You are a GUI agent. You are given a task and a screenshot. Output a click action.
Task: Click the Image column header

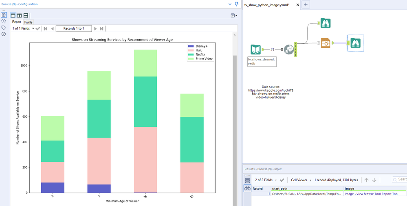[375, 189]
